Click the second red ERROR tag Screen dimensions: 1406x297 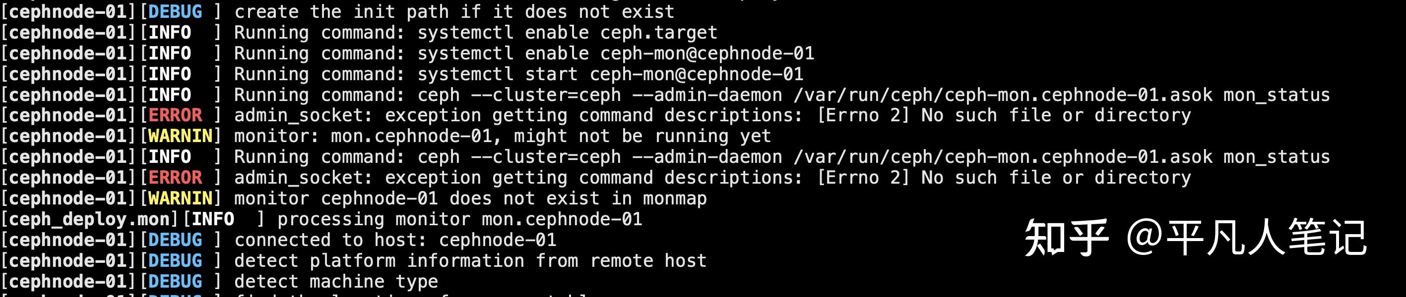[175, 177]
